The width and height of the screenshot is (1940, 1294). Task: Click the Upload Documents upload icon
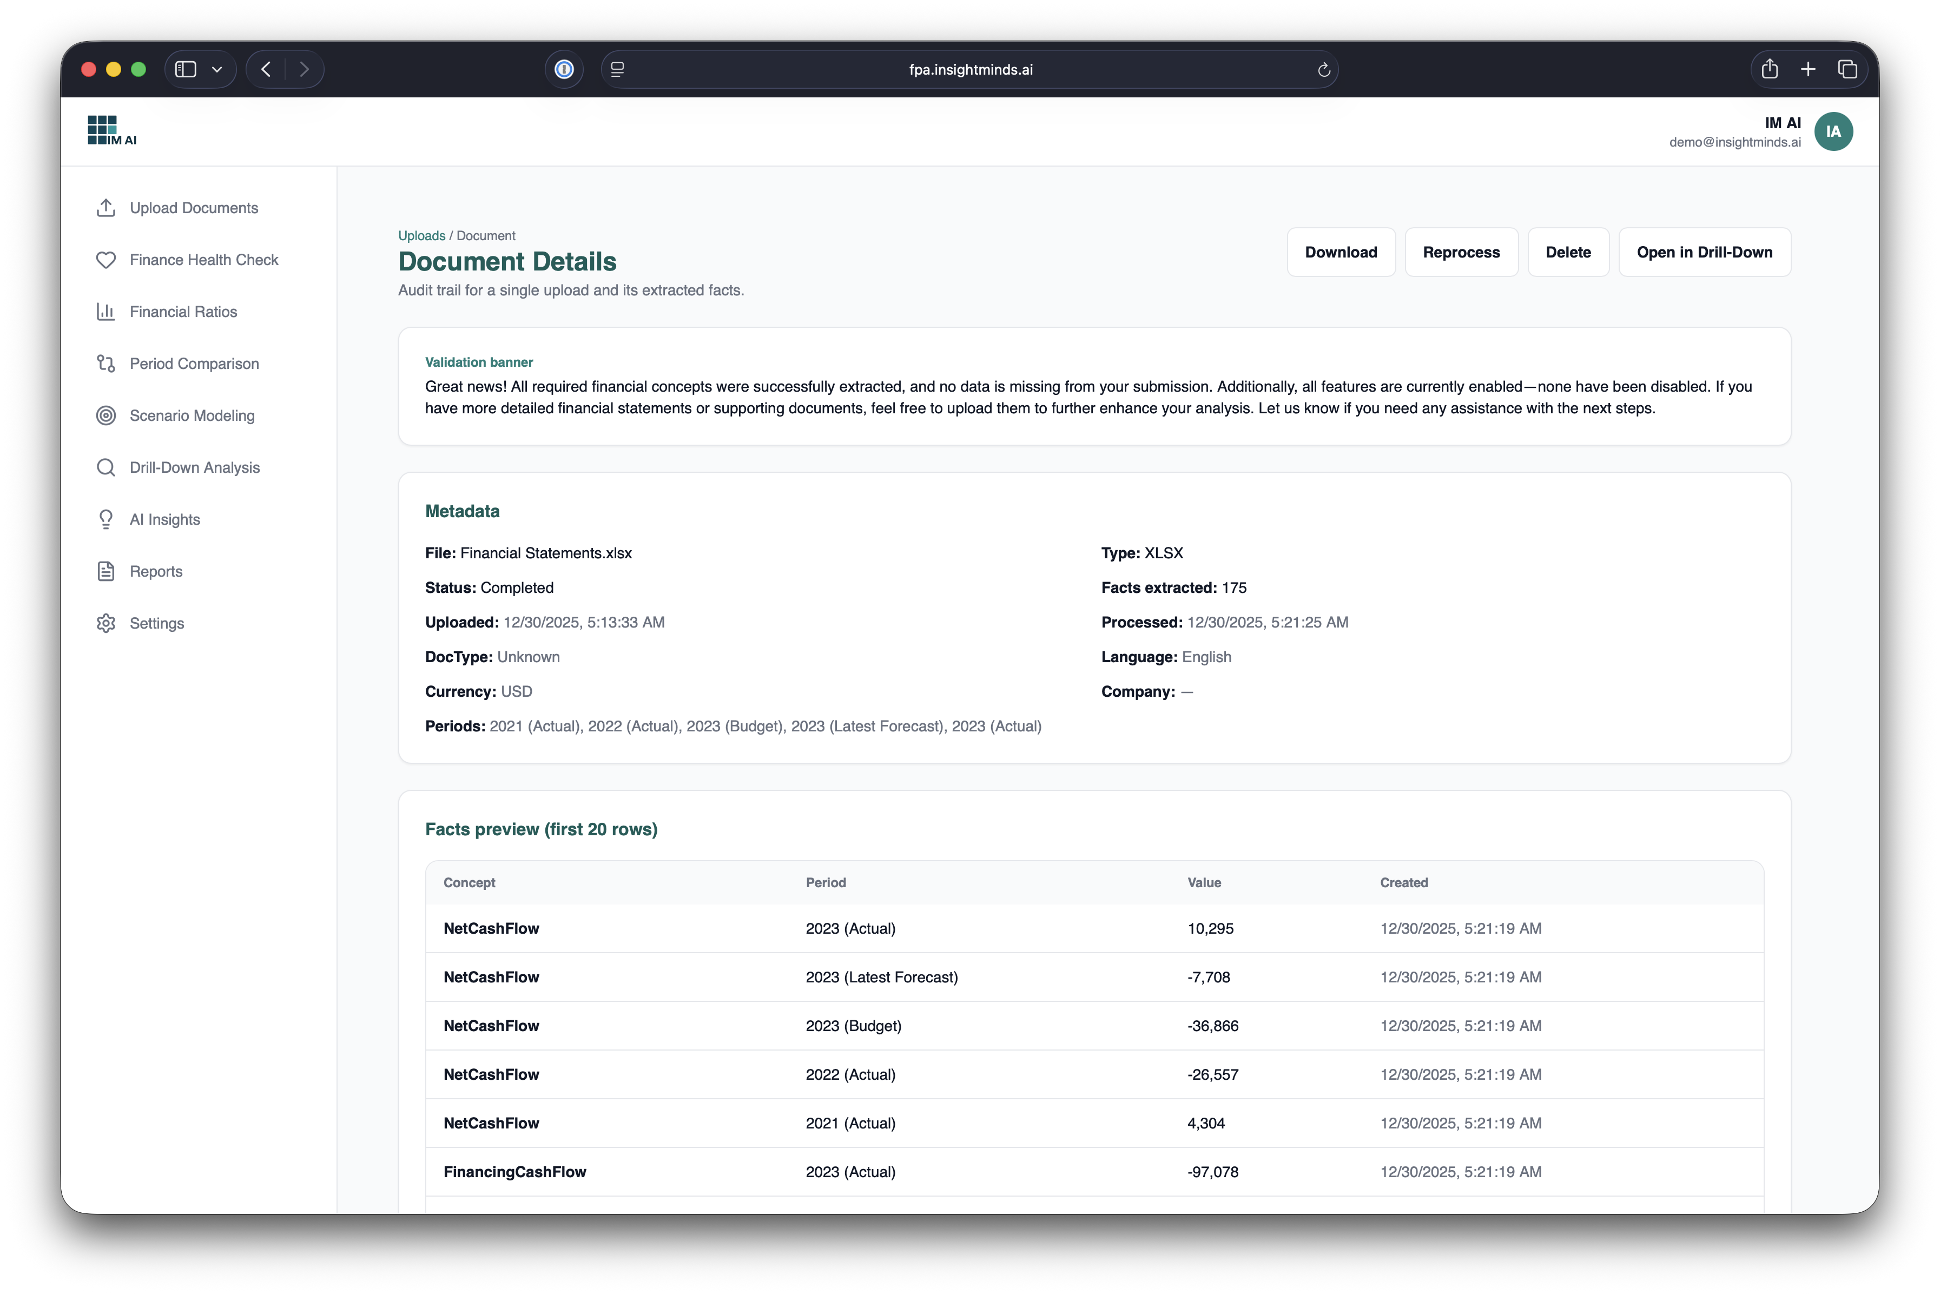coord(105,208)
